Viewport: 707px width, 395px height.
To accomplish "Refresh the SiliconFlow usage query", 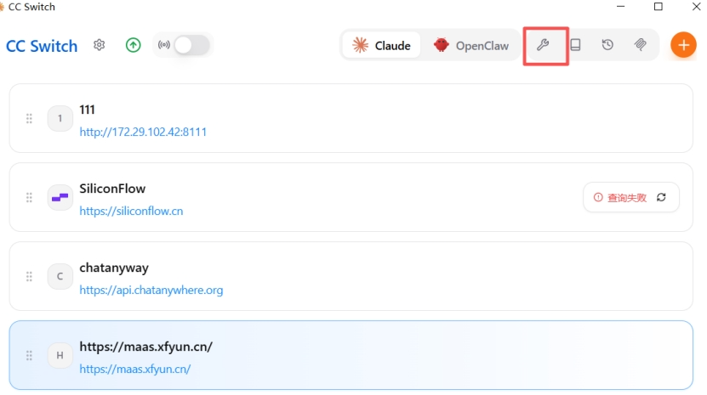I will pos(661,197).
